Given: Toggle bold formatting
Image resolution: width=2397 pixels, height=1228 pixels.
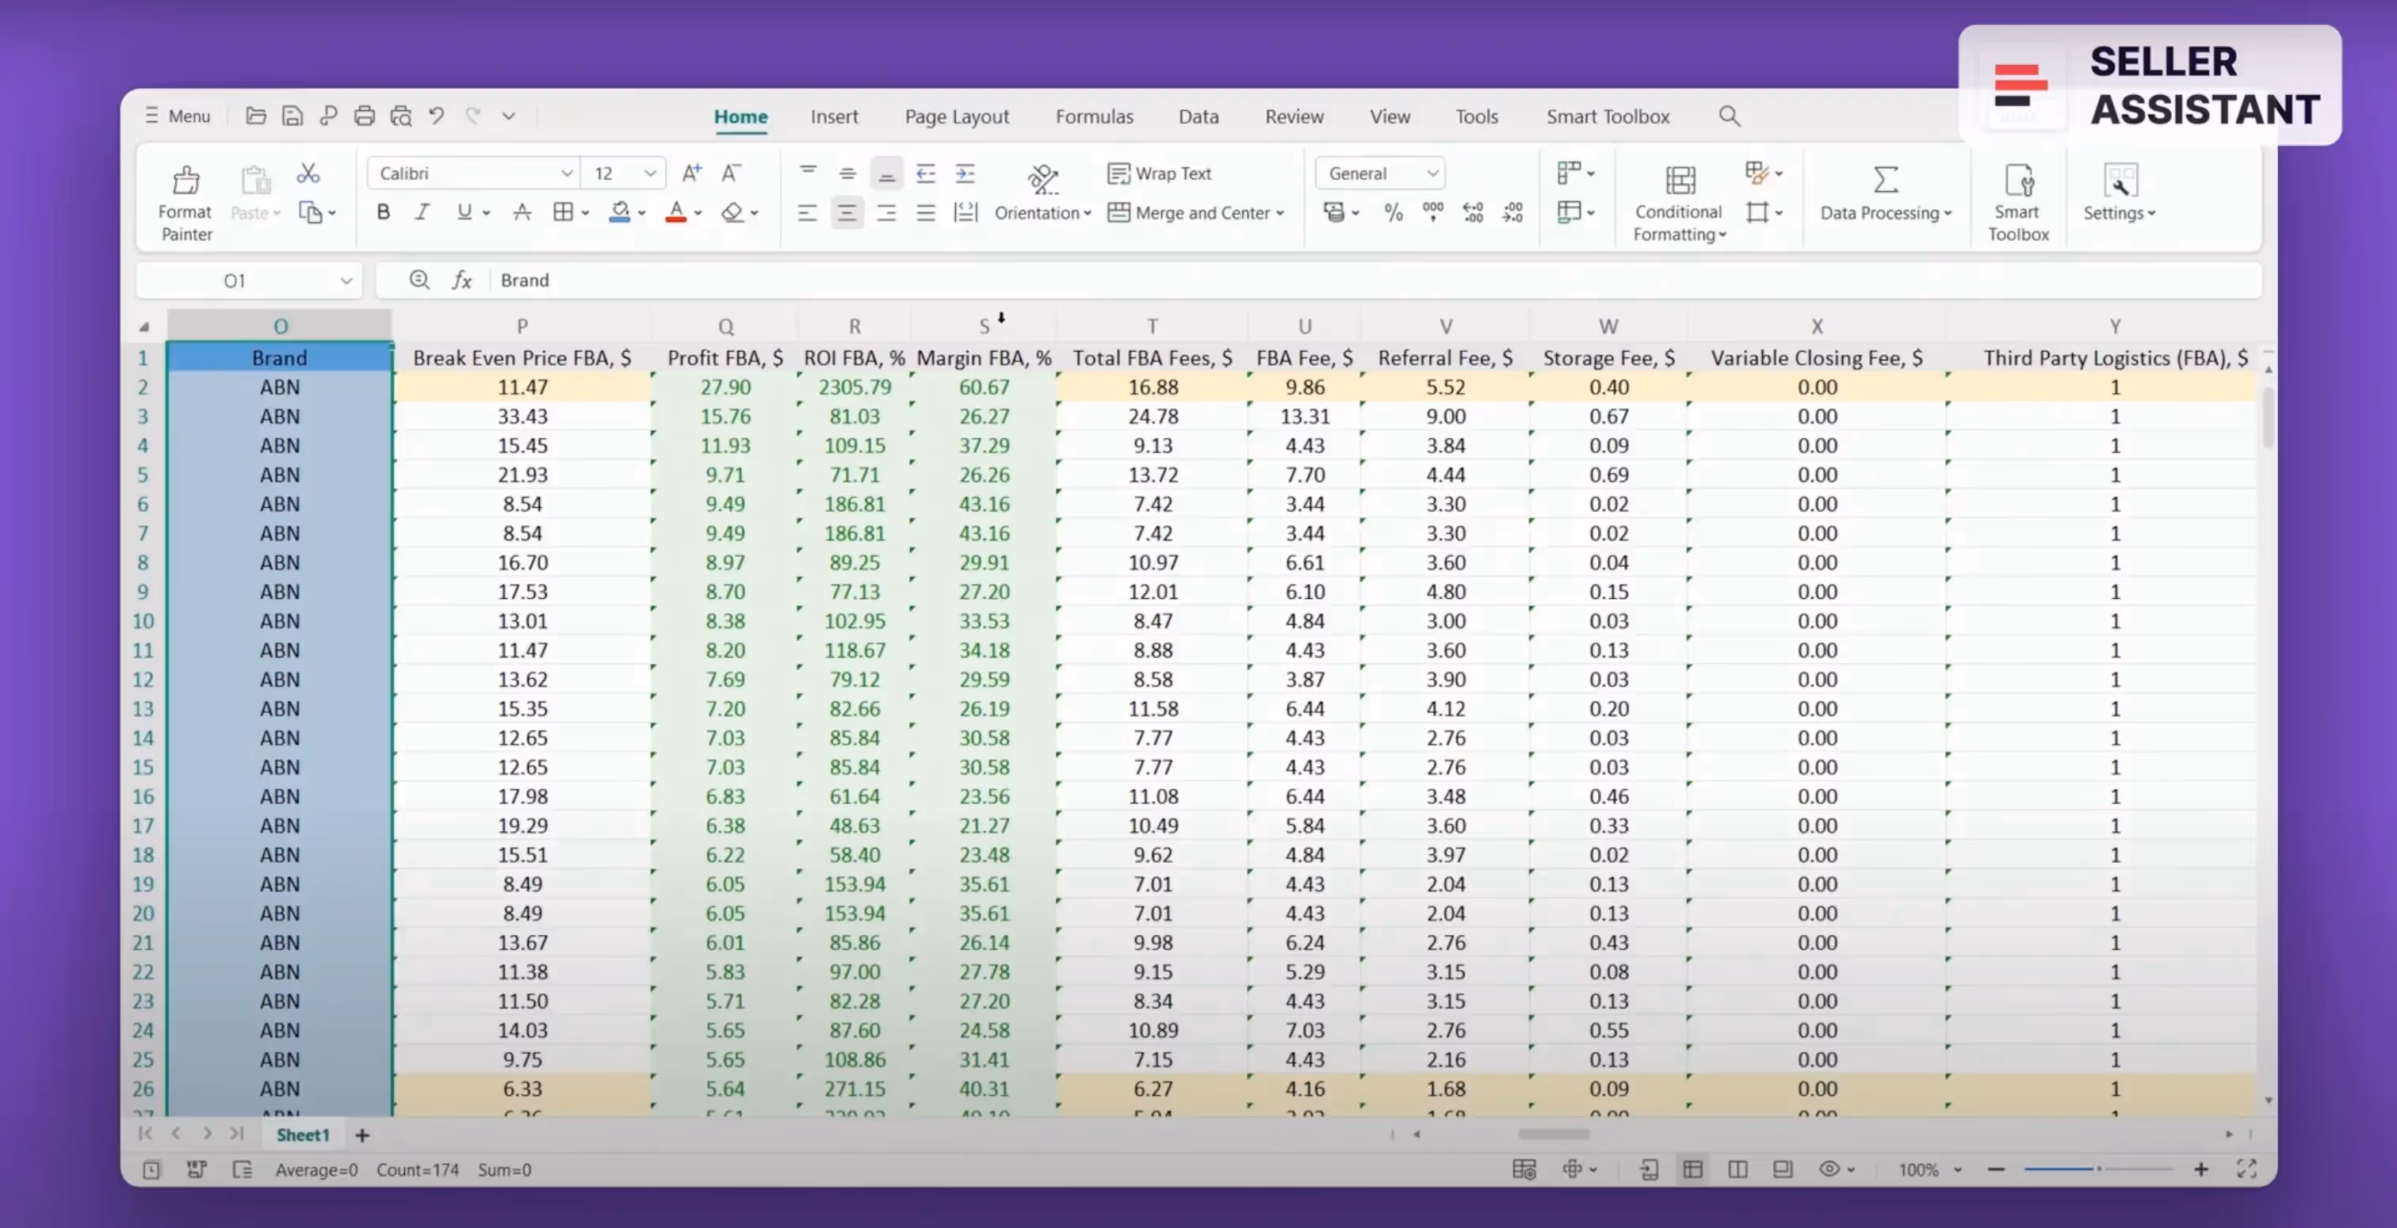Looking at the screenshot, I should pos(384,213).
